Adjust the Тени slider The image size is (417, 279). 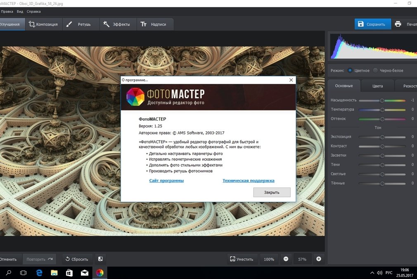pyautogui.click(x=382, y=165)
